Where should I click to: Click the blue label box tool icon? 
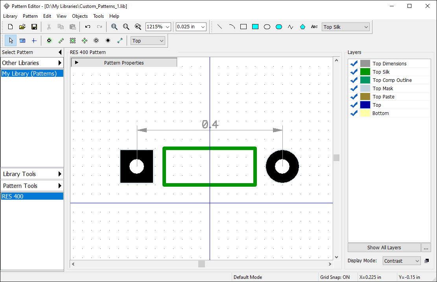(x=22, y=41)
